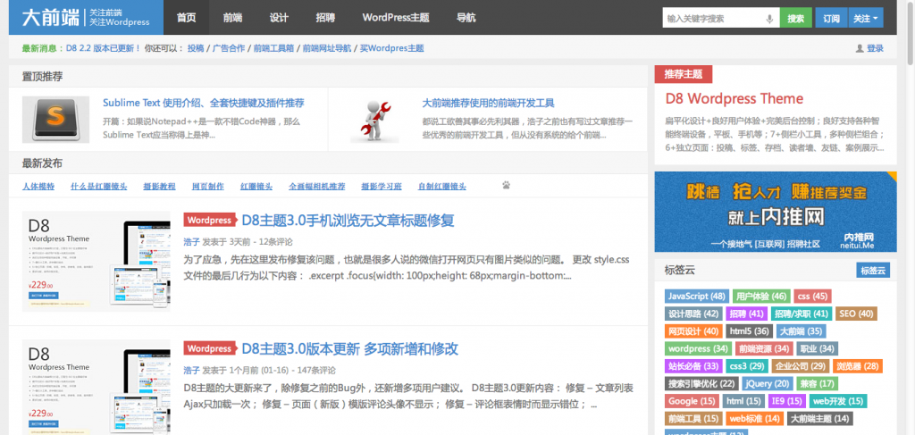Viewport: 915px width, 435px height.
Task: Open the wrench figure thumbnail
Action: (x=374, y=120)
